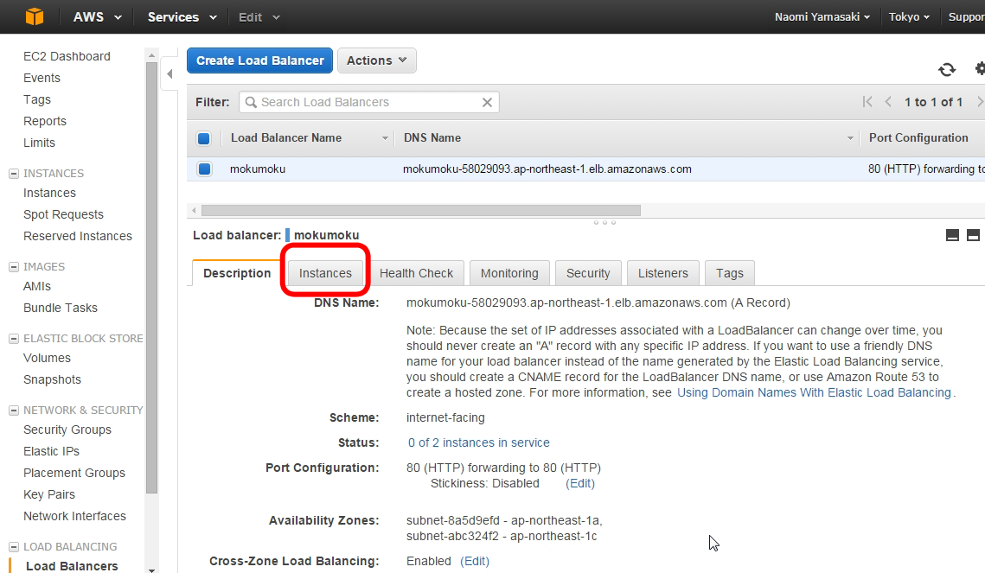Open Security Groups in sidebar
Image resolution: width=985 pixels, height=573 pixels.
tap(67, 430)
